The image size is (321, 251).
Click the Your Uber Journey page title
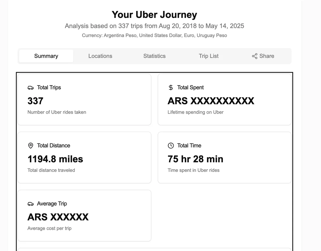[154, 15]
